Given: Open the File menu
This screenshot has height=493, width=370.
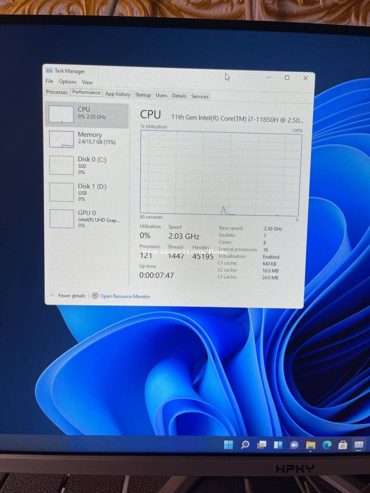Looking at the screenshot, I should coord(49,81).
